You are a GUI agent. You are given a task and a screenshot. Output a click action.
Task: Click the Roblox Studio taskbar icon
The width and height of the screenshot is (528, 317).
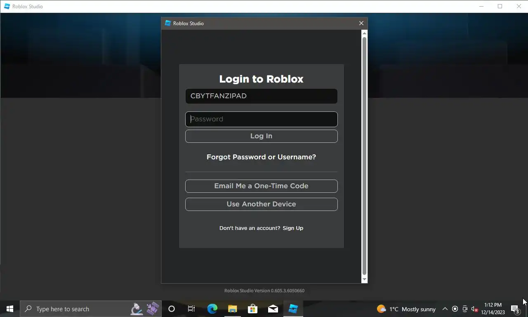293,309
